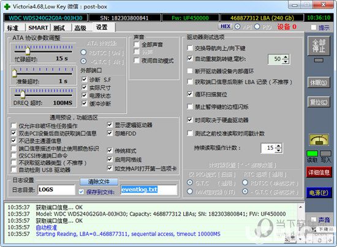The width and height of the screenshot is (337, 247).
Task: Click the blue 电源(P) power button
Action: point(319,193)
